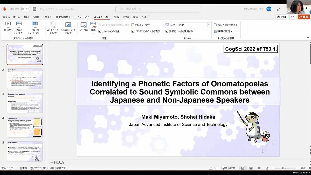Select slide 1 thumbnail
Viewport: 311px width, 175px height.
pyautogui.click(x=25, y=54)
